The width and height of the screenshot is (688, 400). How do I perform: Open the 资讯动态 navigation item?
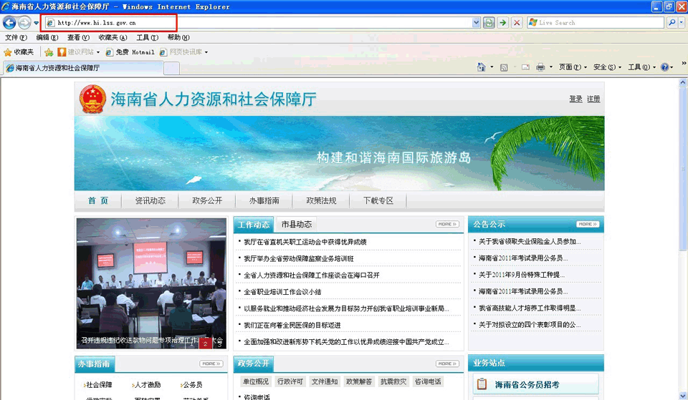tap(150, 200)
